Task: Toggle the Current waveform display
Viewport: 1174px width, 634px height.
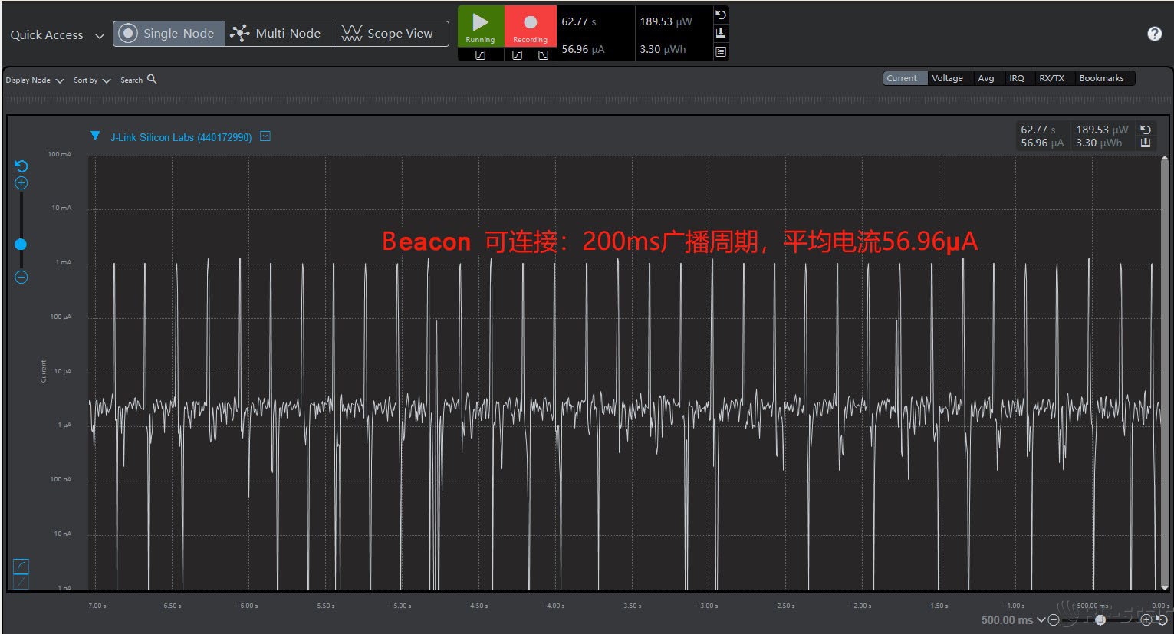Action: click(x=901, y=78)
